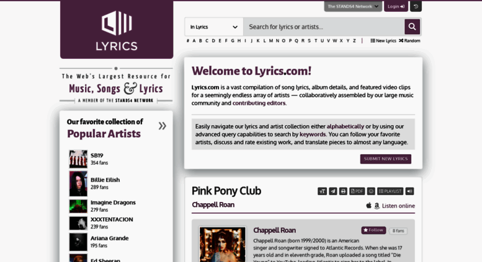
Task: Open Chappell Roan heading in bio card
Action: pos(275,230)
